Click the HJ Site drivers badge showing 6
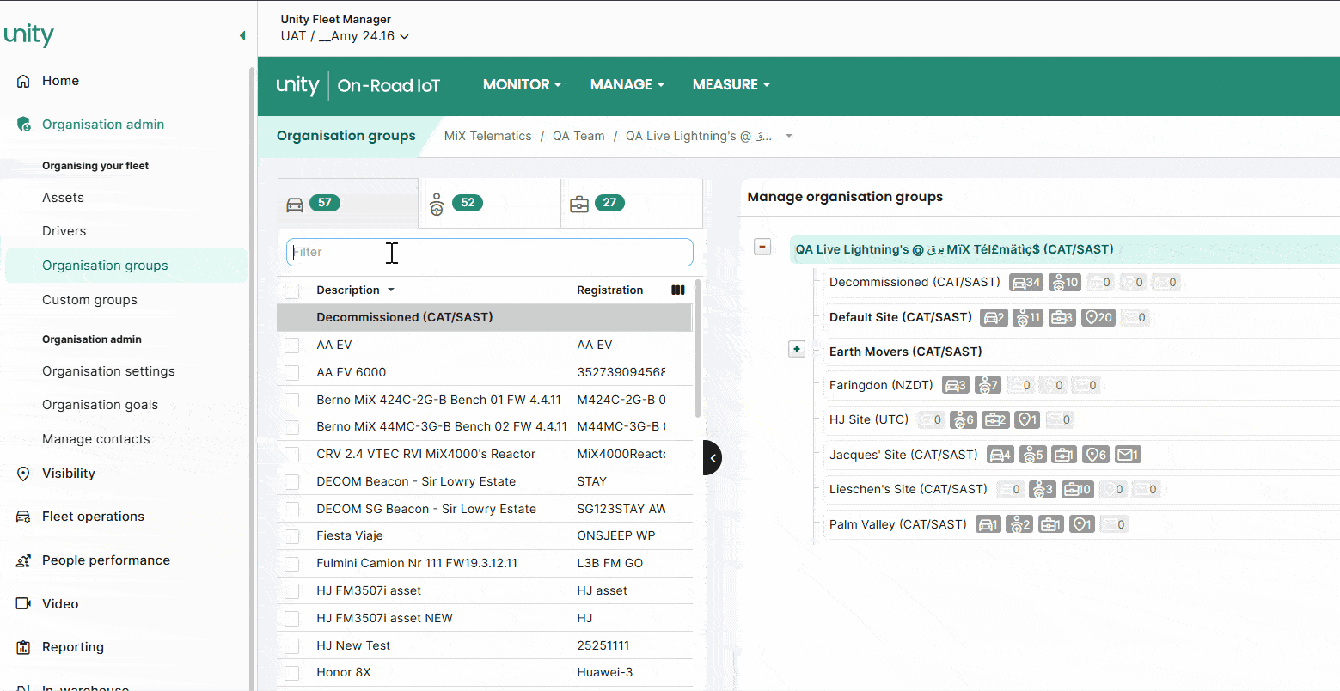 964,420
